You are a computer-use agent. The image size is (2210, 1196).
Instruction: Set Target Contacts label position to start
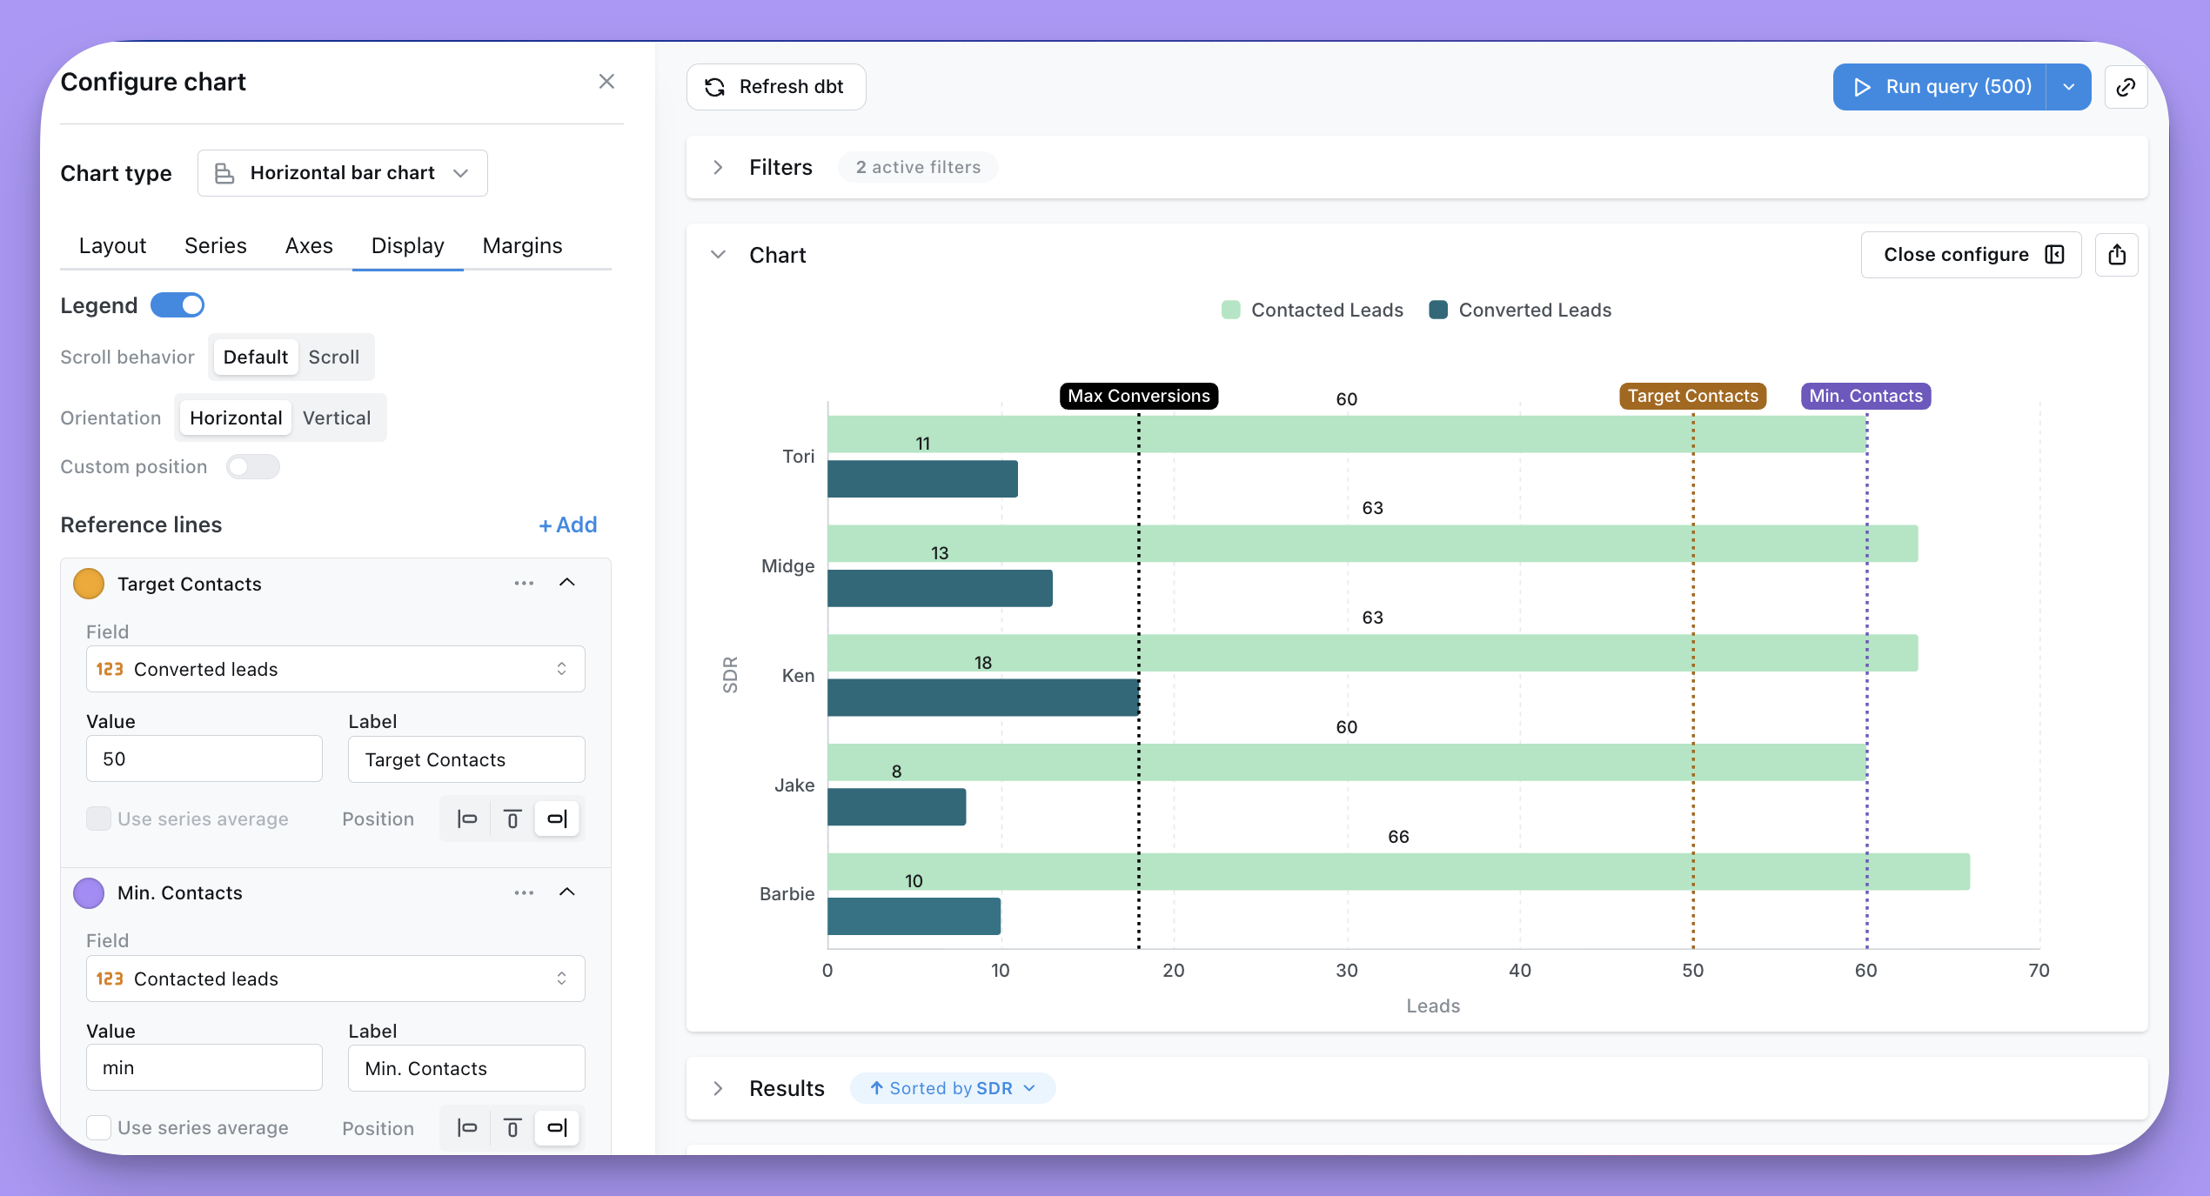click(467, 819)
